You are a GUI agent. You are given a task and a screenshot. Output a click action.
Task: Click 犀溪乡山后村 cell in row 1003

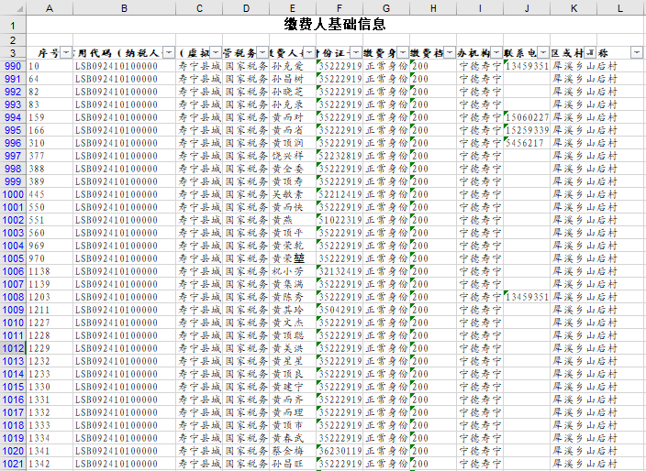(x=585, y=233)
